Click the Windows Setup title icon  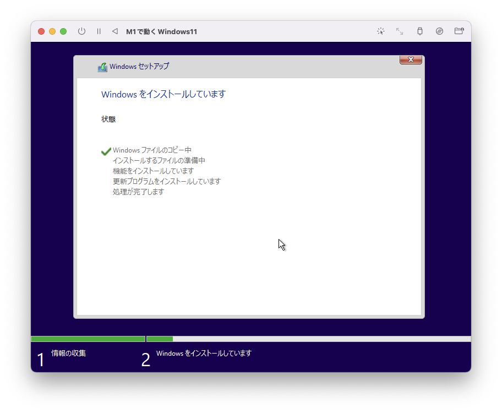tap(102, 67)
